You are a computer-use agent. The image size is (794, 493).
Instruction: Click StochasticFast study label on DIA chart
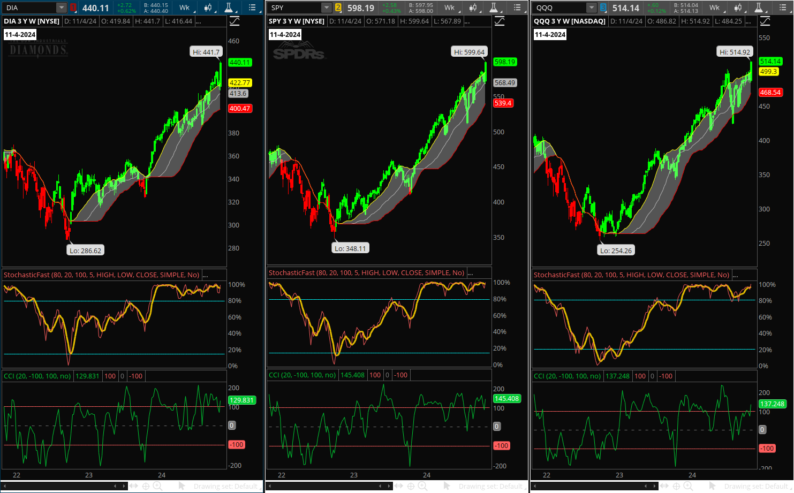point(101,275)
